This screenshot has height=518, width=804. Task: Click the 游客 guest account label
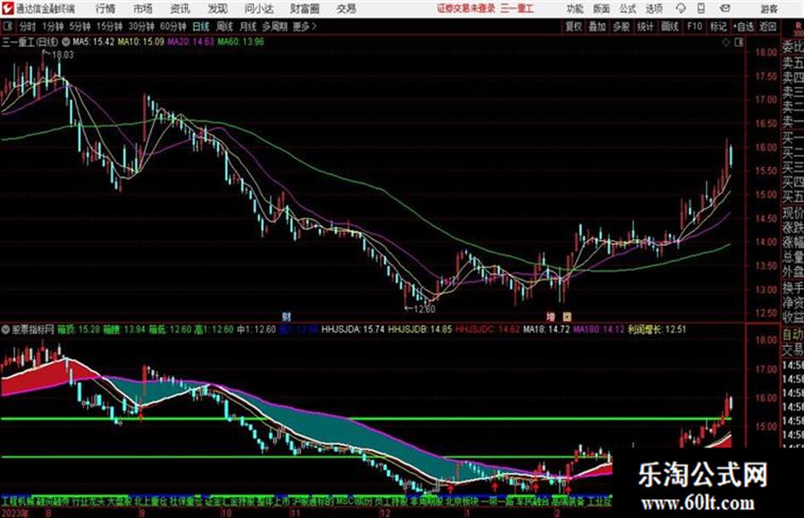pos(768,9)
